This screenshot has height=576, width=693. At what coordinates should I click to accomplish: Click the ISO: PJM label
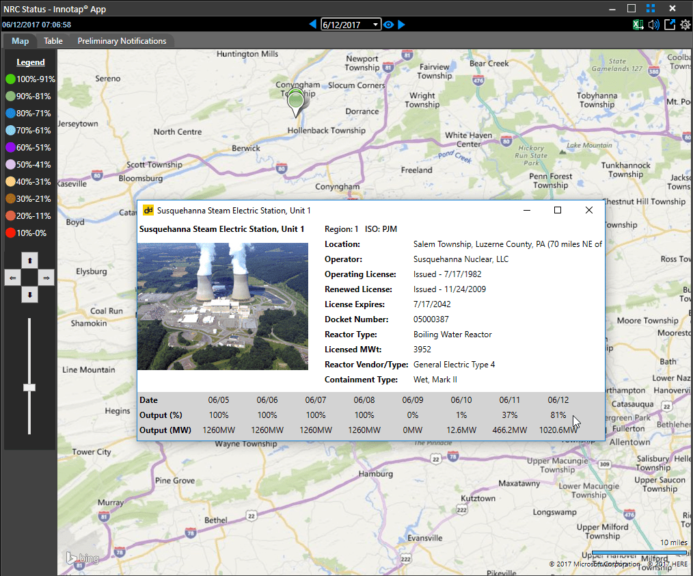click(x=381, y=229)
